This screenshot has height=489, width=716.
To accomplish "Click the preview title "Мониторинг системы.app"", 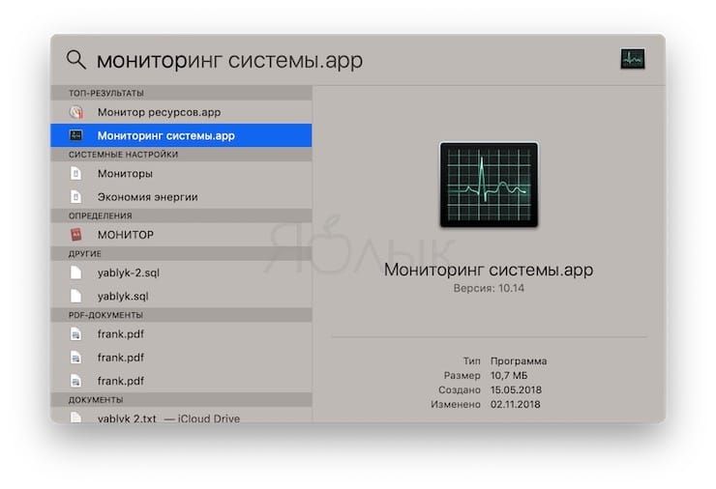I will point(489,270).
